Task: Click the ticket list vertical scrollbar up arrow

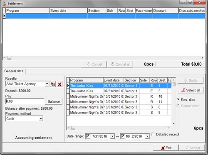Action: pyautogui.click(x=173, y=80)
